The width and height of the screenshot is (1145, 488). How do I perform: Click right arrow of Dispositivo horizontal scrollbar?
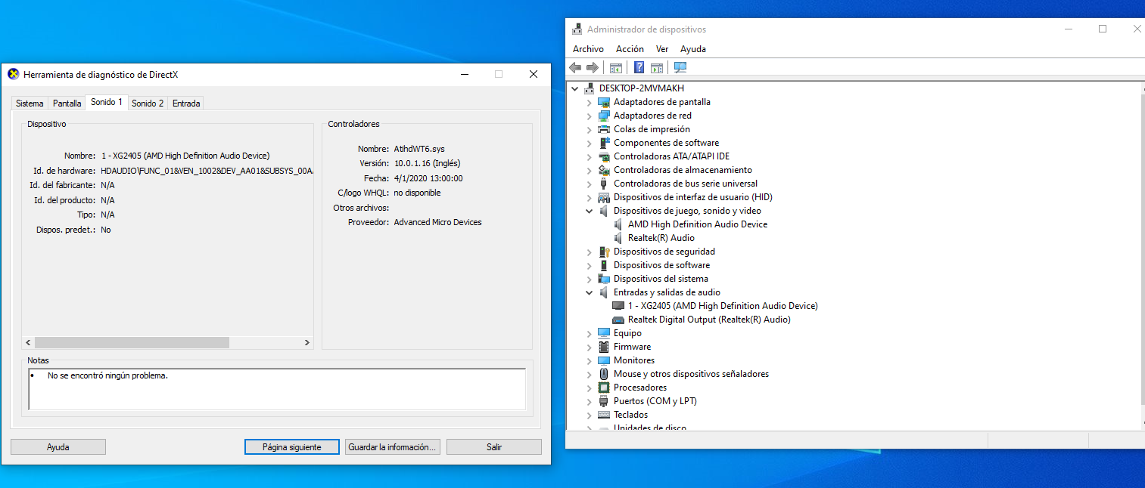pos(307,343)
